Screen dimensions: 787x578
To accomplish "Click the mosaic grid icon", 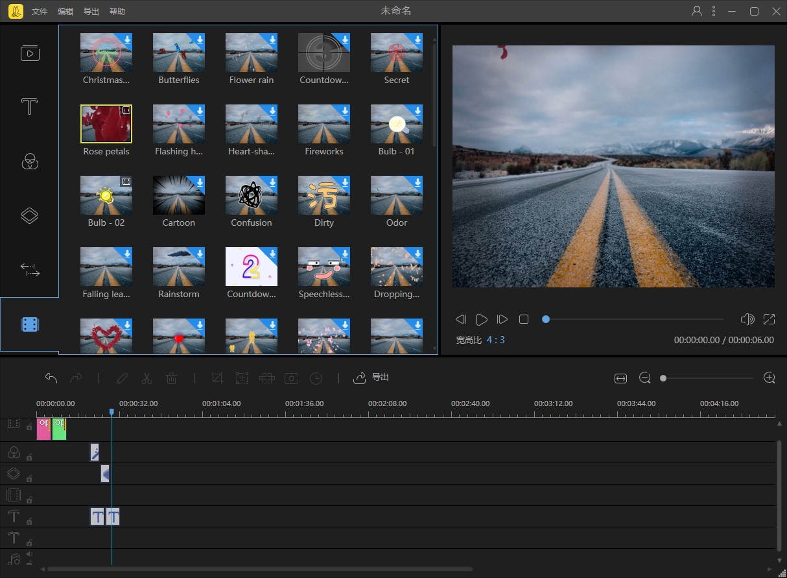I will click(266, 378).
